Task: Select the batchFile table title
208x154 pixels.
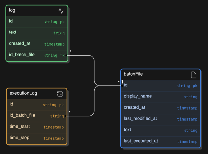Action: coord(133,74)
